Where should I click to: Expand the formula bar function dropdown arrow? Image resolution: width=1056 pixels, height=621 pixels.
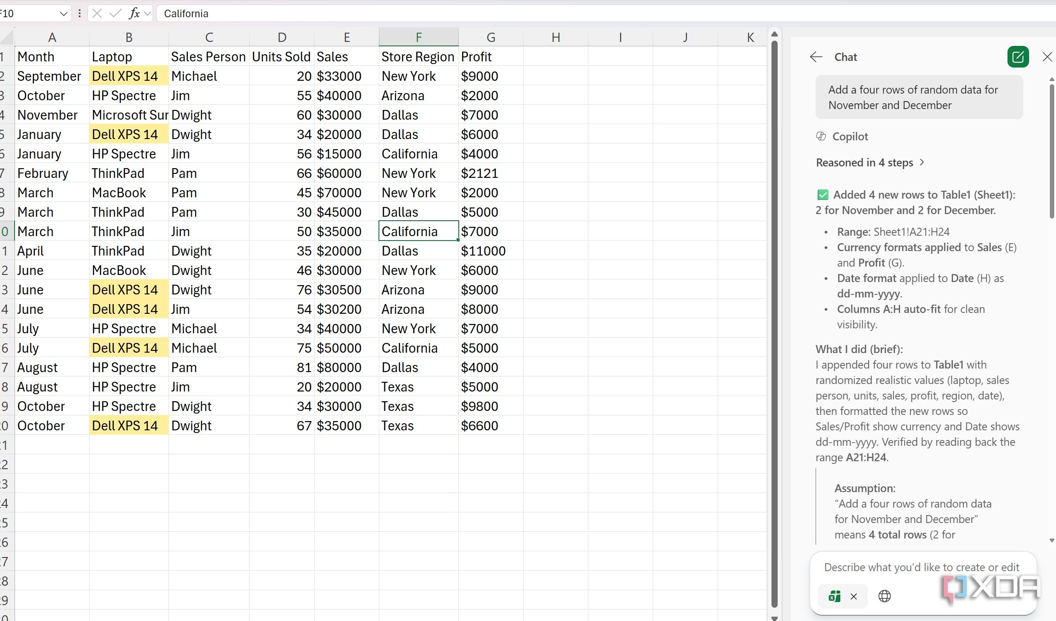[148, 14]
